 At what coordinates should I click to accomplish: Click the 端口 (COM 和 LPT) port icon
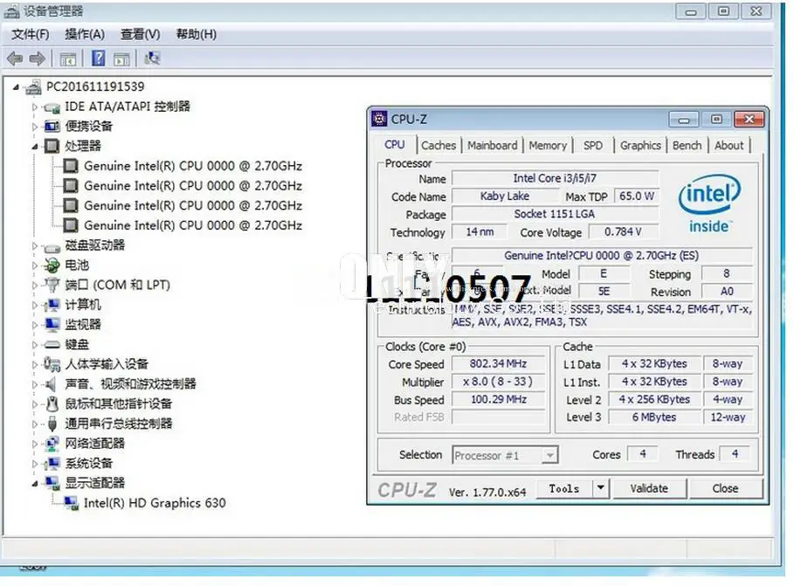(52, 285)
